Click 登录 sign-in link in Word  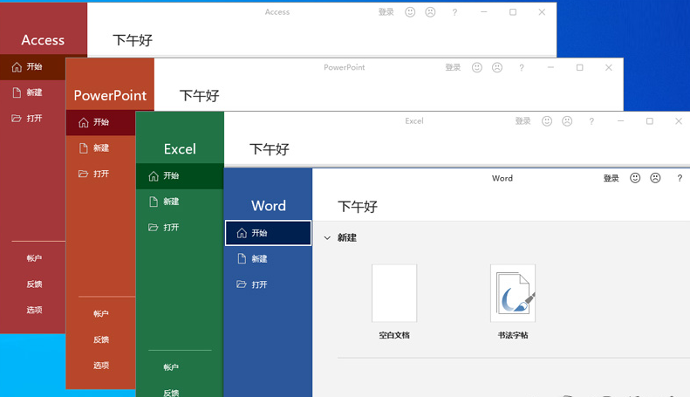tap(611, 178)
